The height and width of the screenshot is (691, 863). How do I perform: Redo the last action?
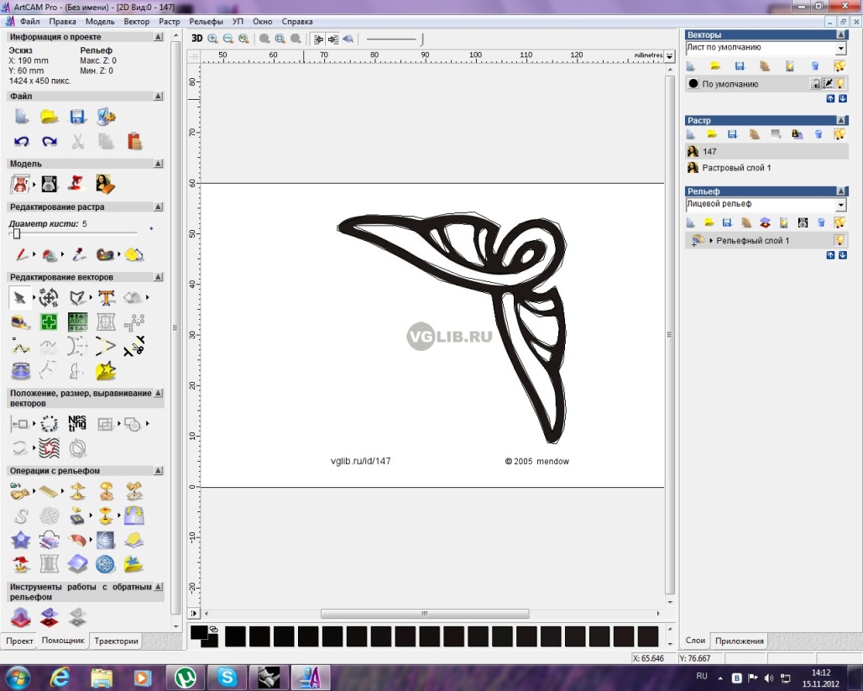point(50,142)
